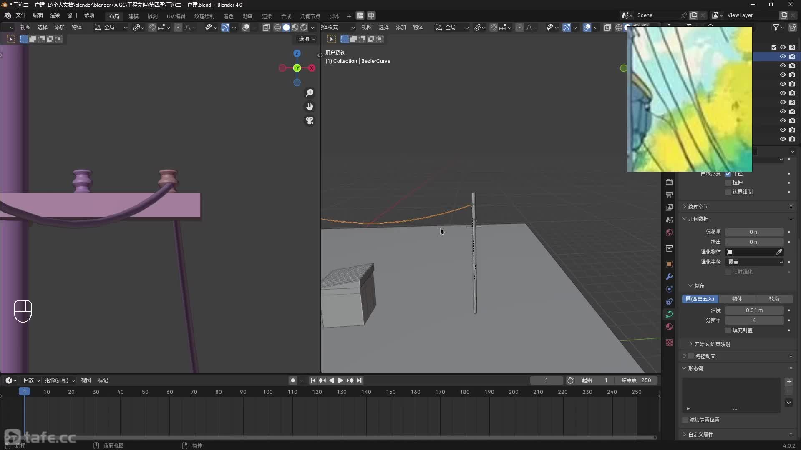Click the pan hand icon in left viewport
801x450 pixels.
pyautogui.click(x=310, y=107)
